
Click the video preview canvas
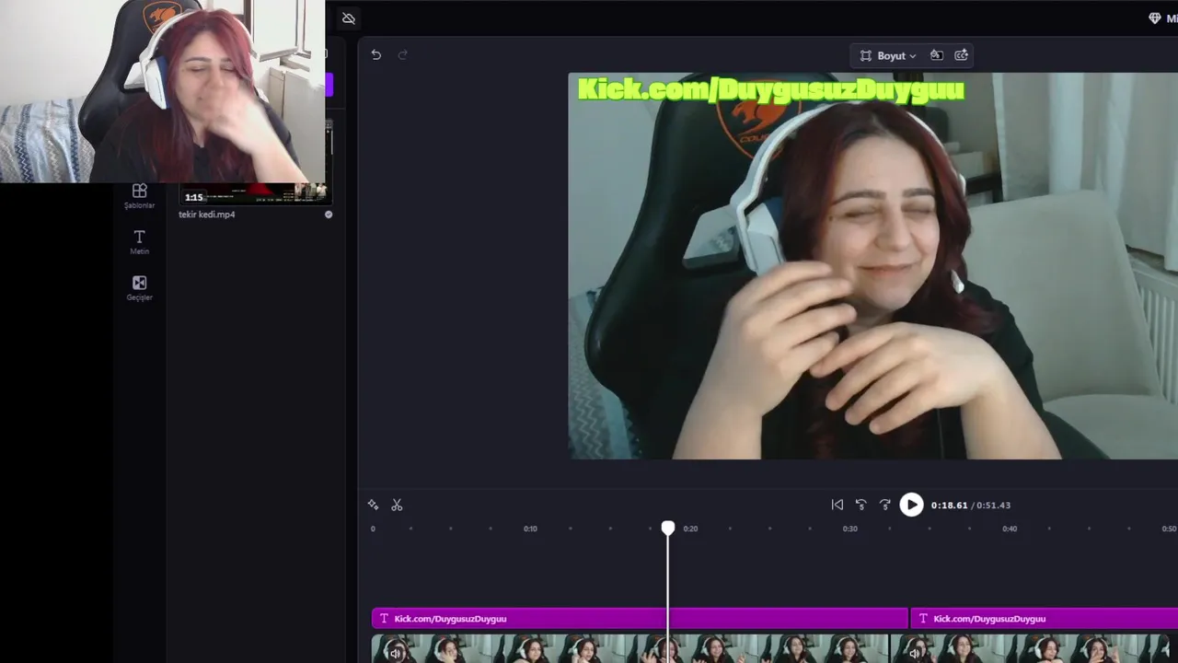tap(873, 266)
